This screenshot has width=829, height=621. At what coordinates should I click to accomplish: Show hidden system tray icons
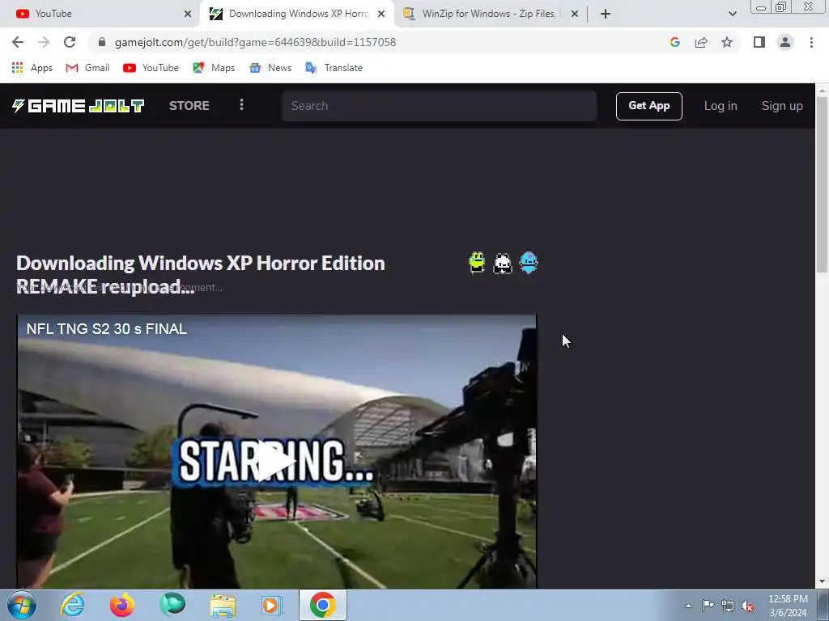click(688, 606)
